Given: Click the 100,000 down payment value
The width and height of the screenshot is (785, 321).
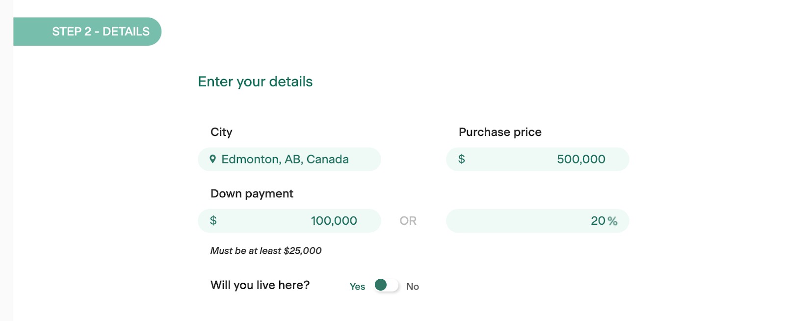Looking at the screenshot, I should coord(334,221).
